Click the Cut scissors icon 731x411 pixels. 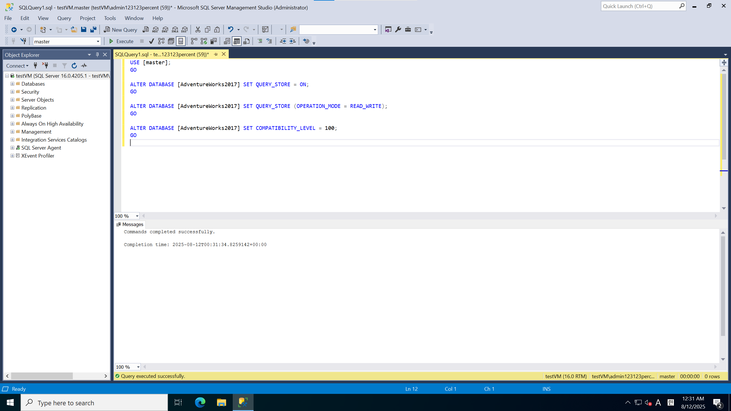click(x=198, y=29)
